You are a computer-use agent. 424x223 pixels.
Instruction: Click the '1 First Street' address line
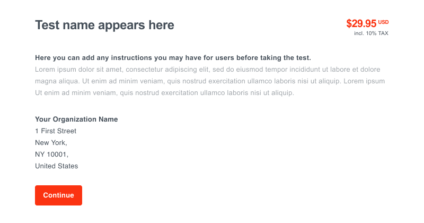tap(56, 131)
